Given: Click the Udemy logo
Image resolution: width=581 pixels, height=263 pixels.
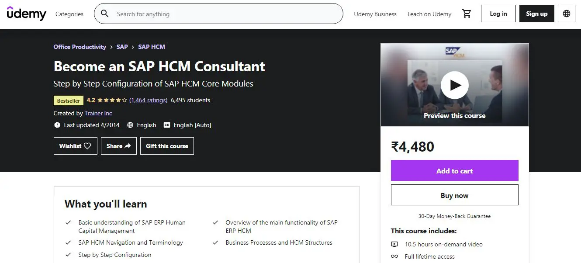Looking at the screenshot, I should coord(26,14).
